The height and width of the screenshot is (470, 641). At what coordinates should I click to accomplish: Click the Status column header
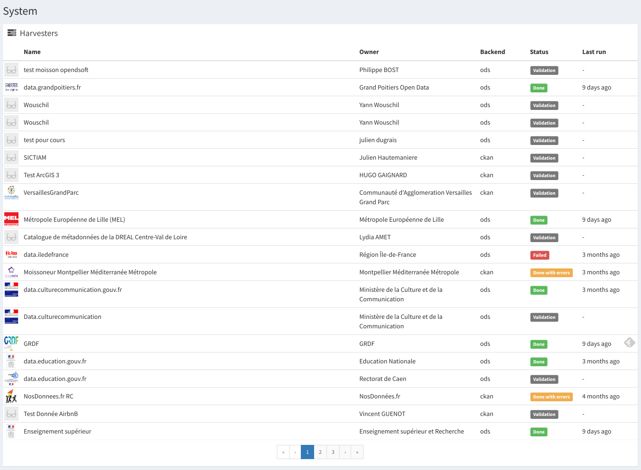point(539,52)
